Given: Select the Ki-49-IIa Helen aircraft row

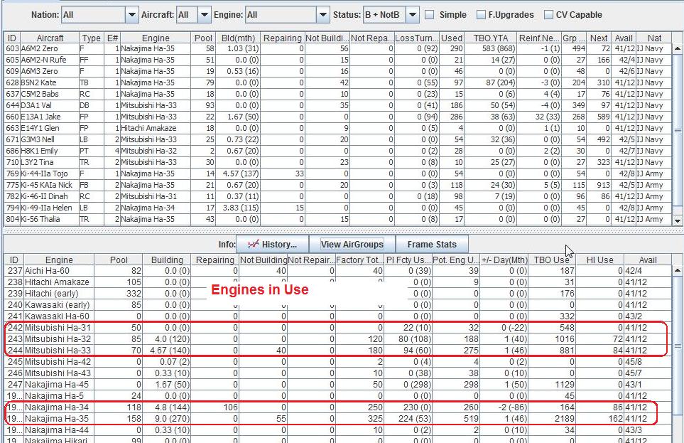Looking at the screenshot, I should point(337,208).
